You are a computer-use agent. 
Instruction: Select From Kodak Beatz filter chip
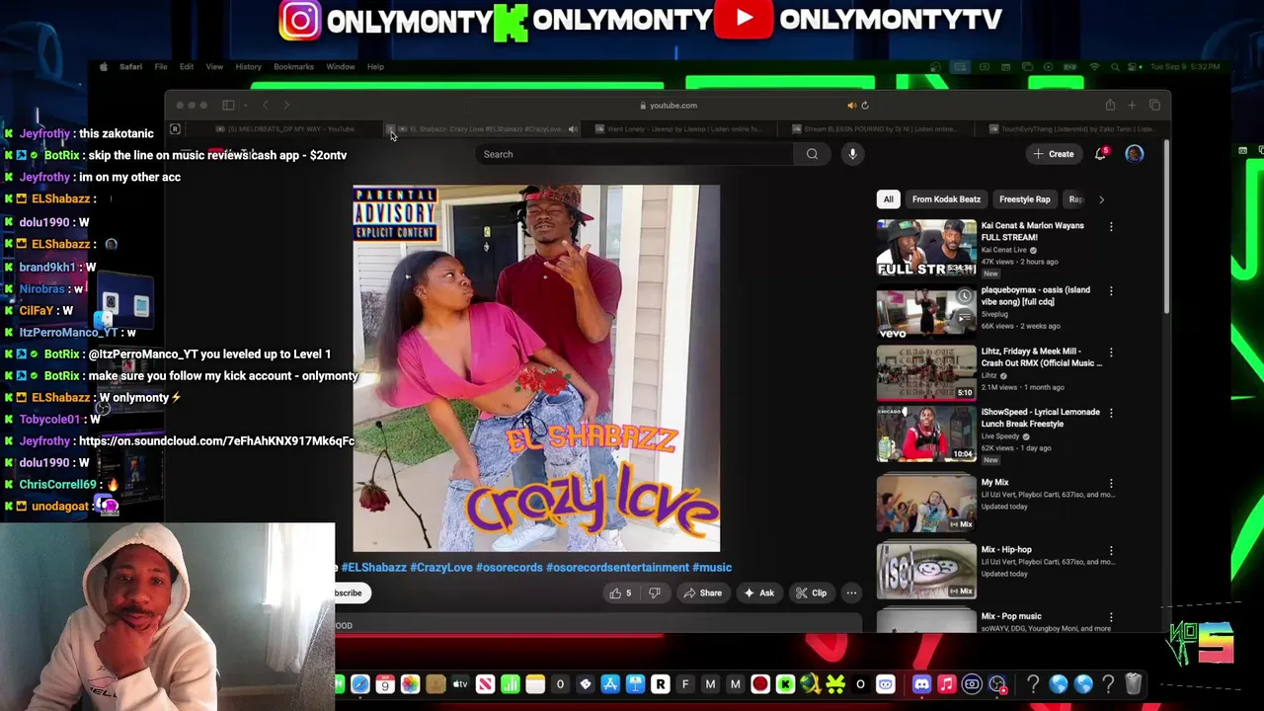946,199
